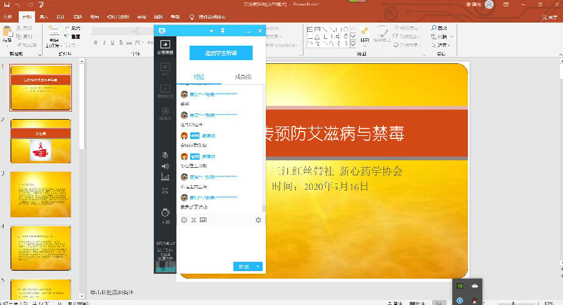Viewport: 563px width, 305px height.
Task: Click the Reset slide button
Action: click(x=73, y=37)
